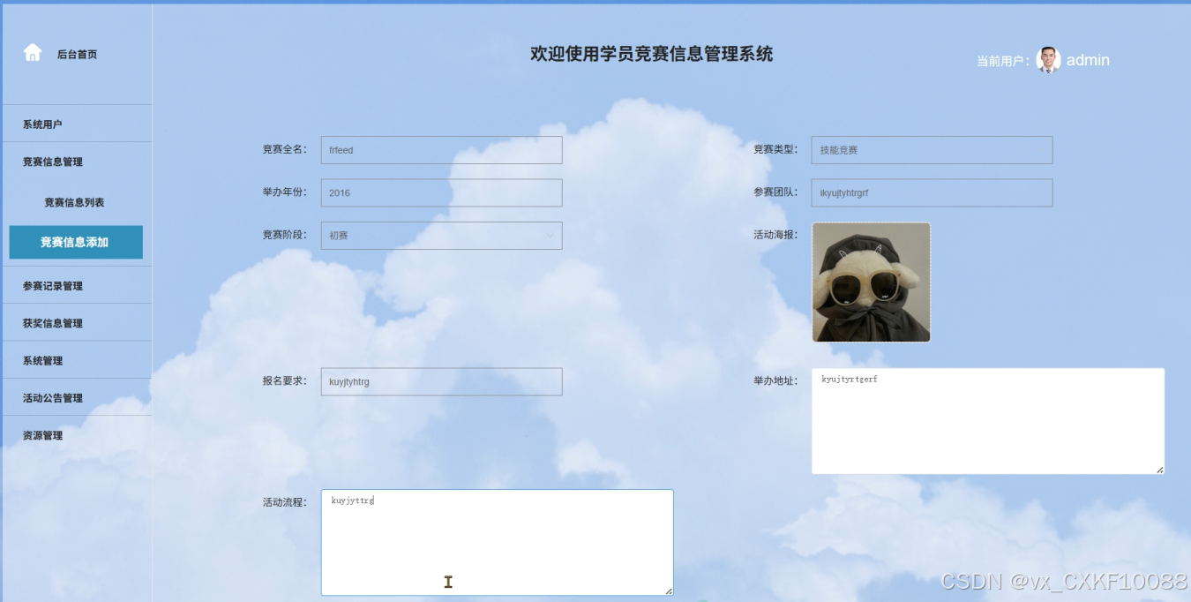Click the 竞赛全名 input field

pos(441,150)
